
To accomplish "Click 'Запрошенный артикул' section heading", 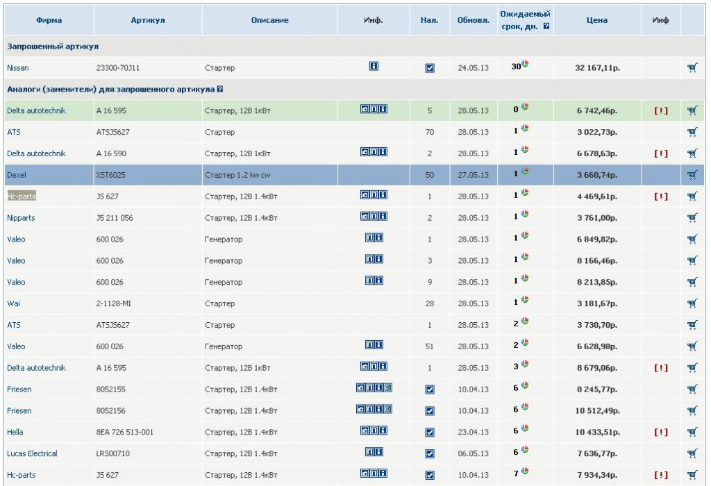I will (x=53, y=47).
